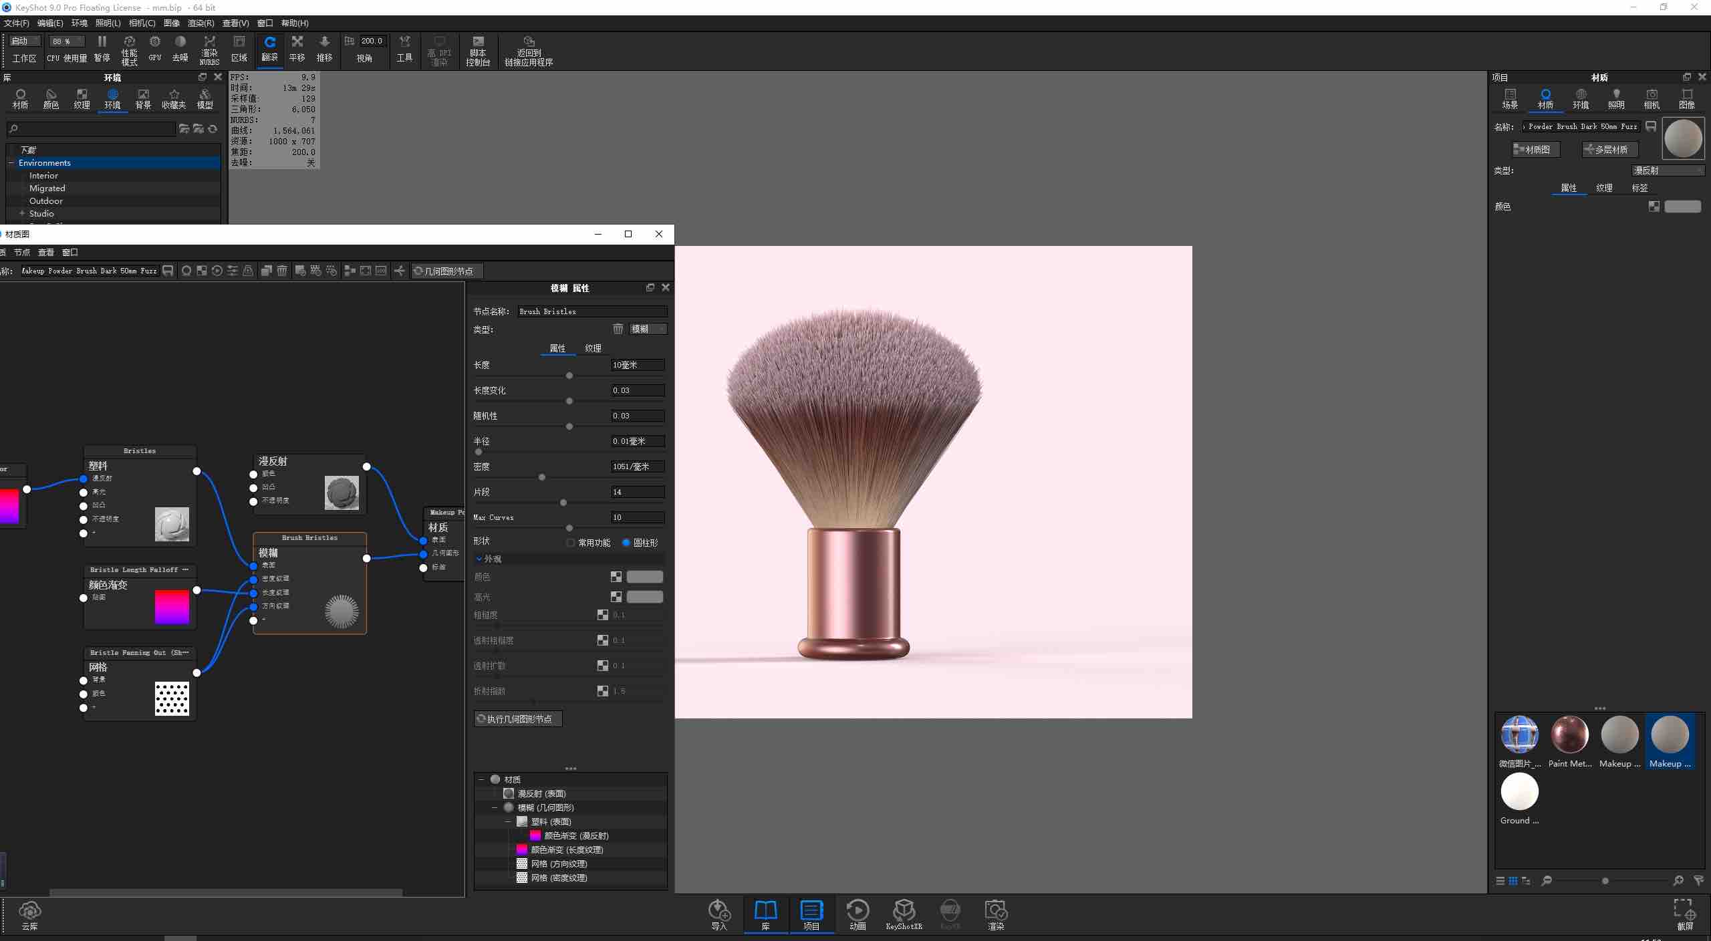
Task: Switch to the 纹理 tab in node properties
Action: click(593, 348)
